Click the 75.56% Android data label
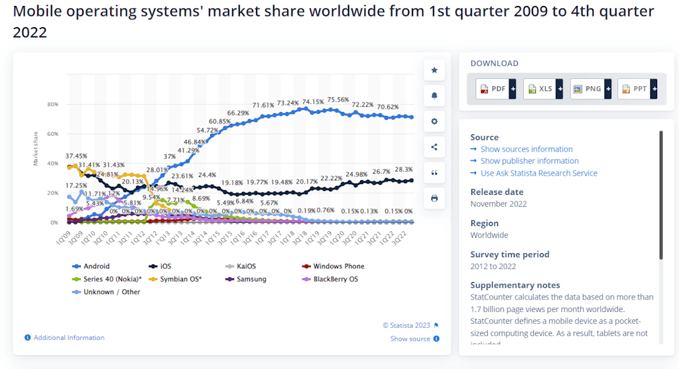679x369 pixels. click(338, 99)
